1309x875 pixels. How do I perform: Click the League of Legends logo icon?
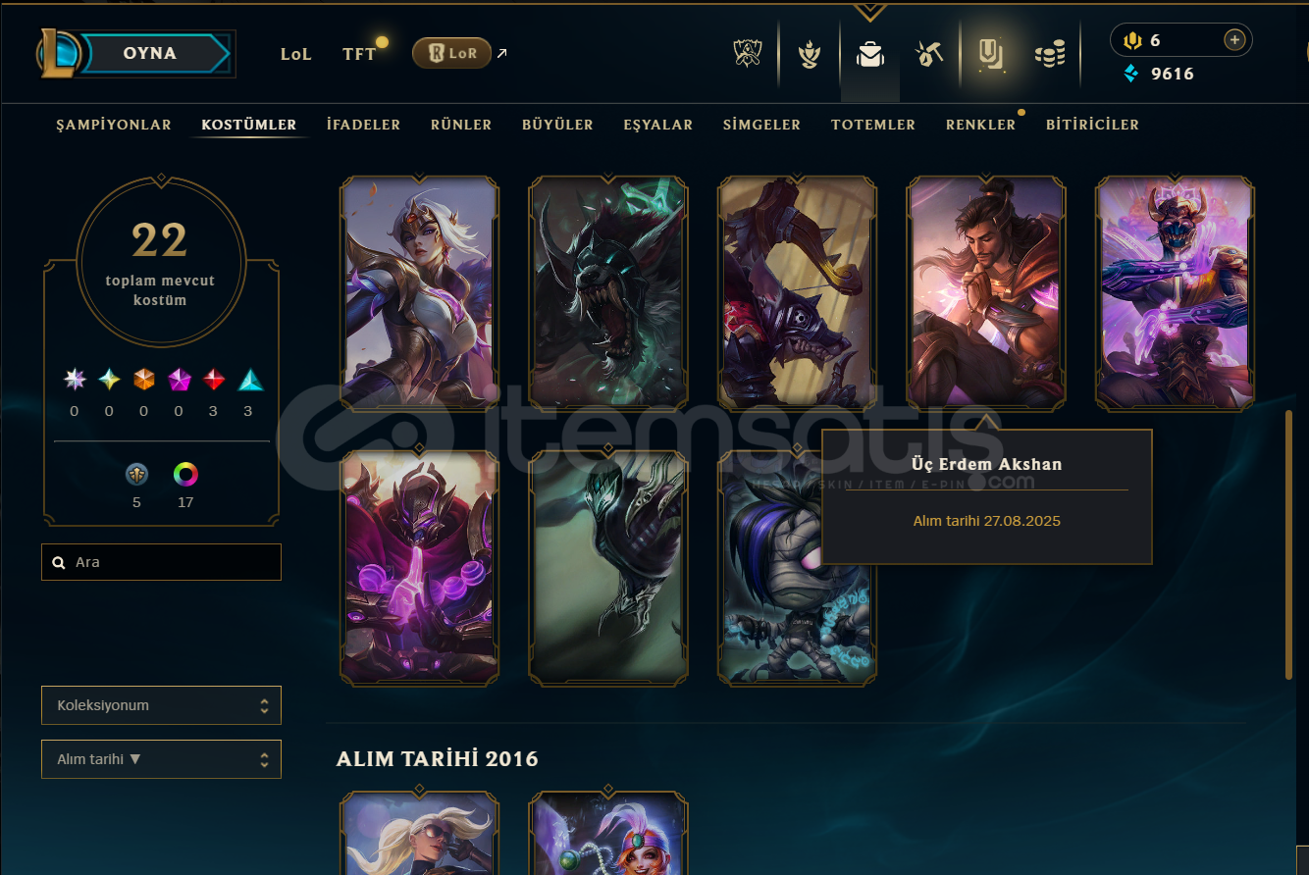pos(57,54)
